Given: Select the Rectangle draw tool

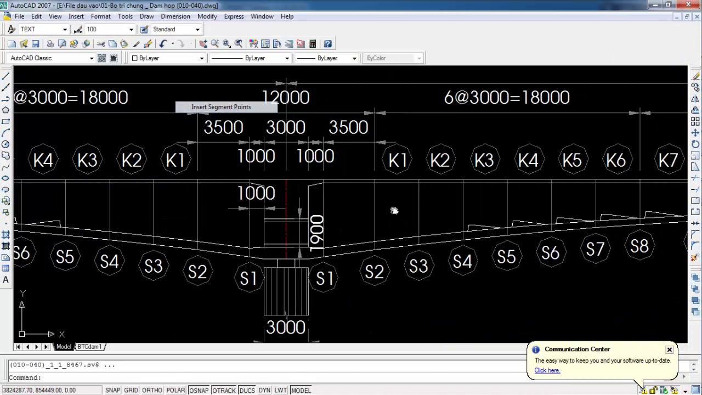Looking at the screenshot, I should point(5,121).
